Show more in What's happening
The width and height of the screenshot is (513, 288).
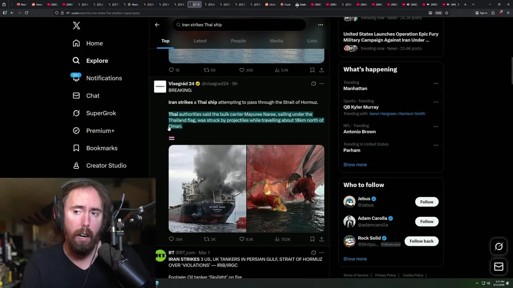point(355,165)
